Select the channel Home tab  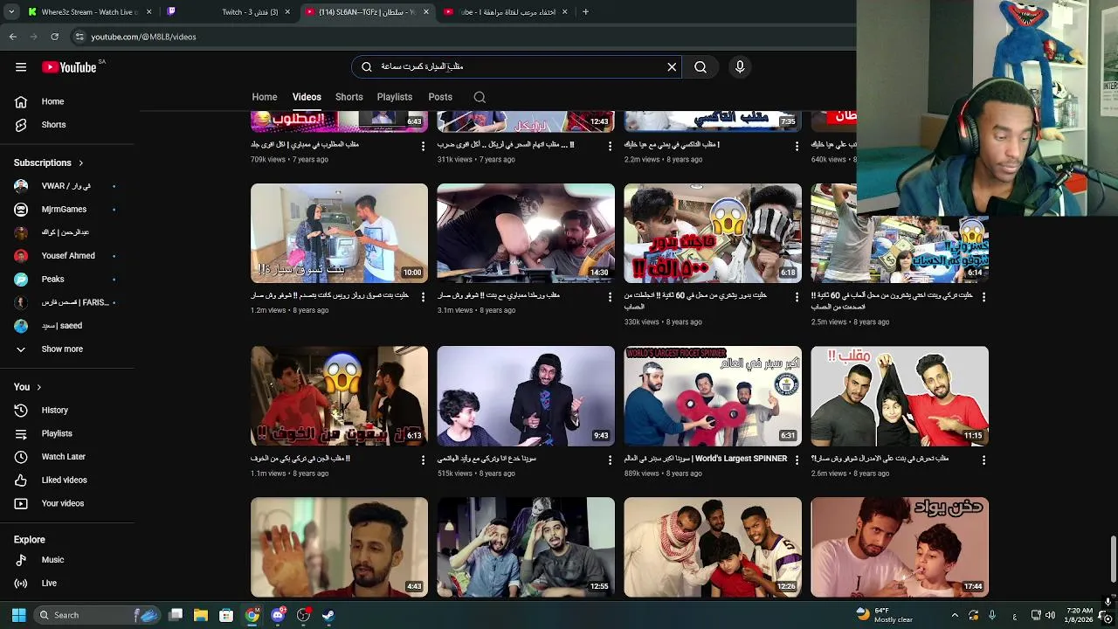tap(265, 97)
